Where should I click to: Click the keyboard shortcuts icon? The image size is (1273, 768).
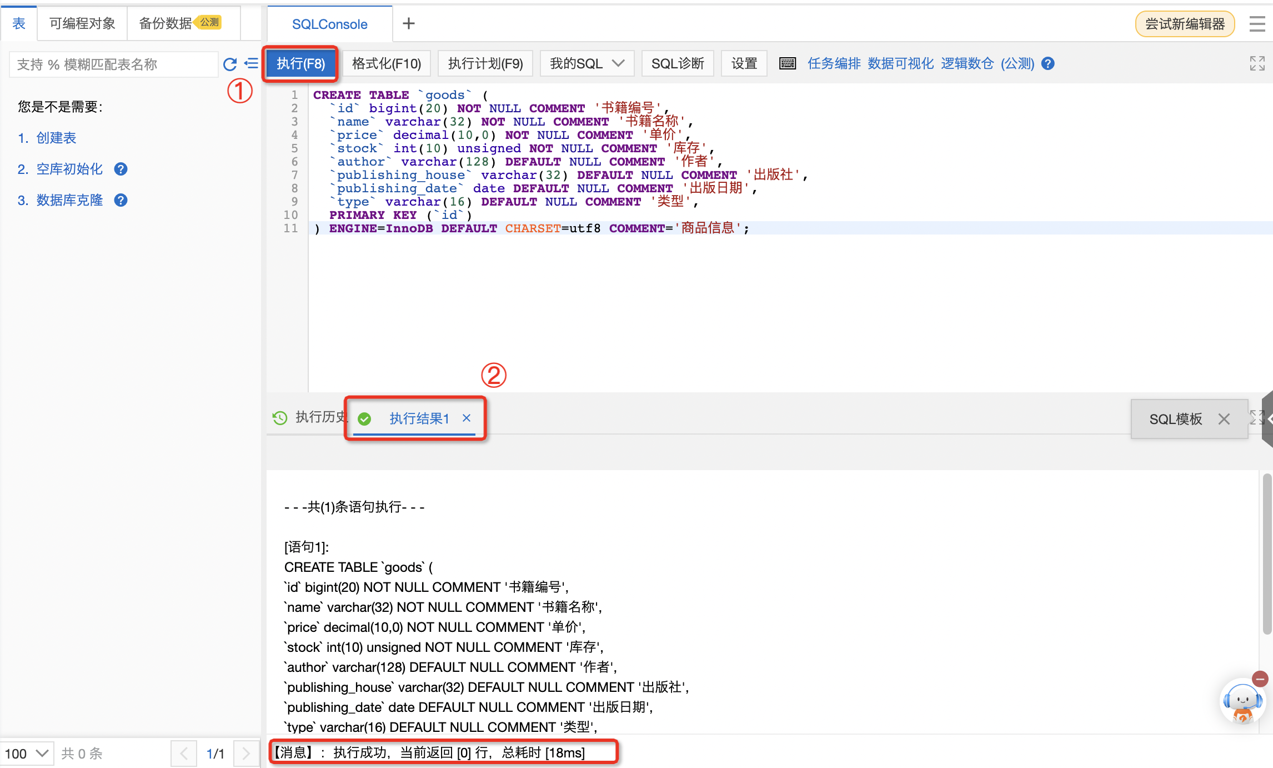787,63
